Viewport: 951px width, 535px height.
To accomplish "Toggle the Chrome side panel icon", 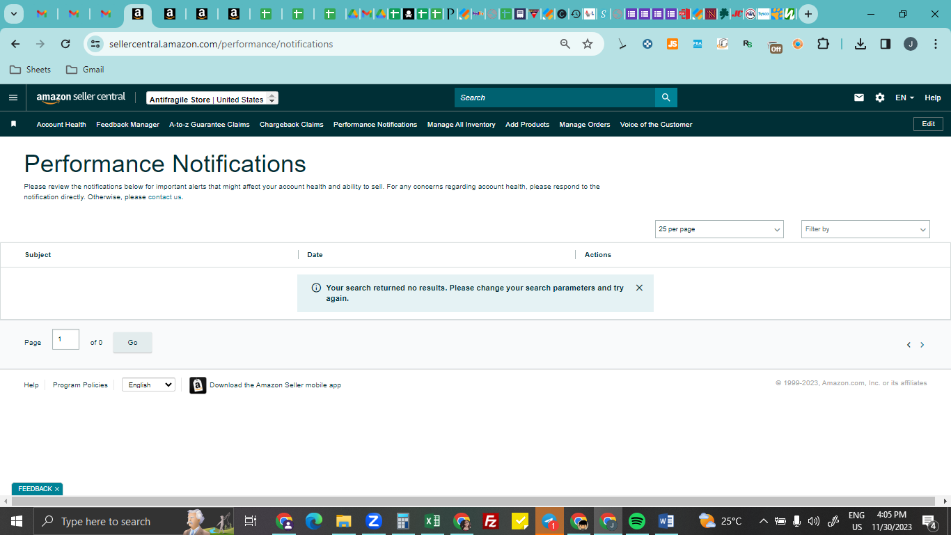I will [x=886, y=44].
